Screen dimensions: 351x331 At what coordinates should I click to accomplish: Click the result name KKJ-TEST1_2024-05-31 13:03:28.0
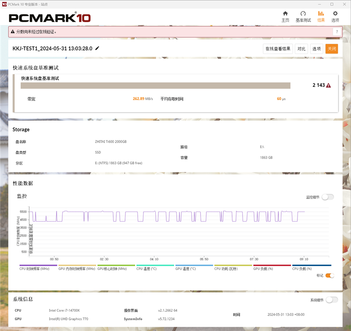[52, 48]
